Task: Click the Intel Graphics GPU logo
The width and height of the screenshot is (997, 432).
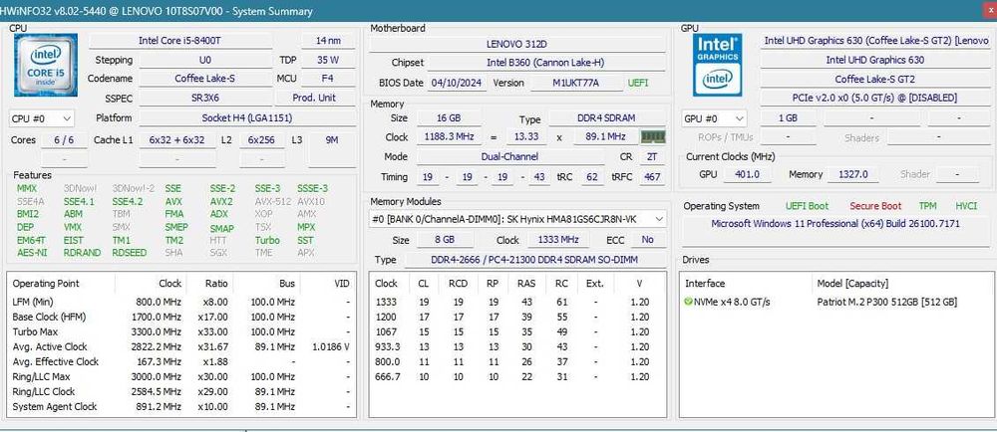Action: (x=718, y=65)
